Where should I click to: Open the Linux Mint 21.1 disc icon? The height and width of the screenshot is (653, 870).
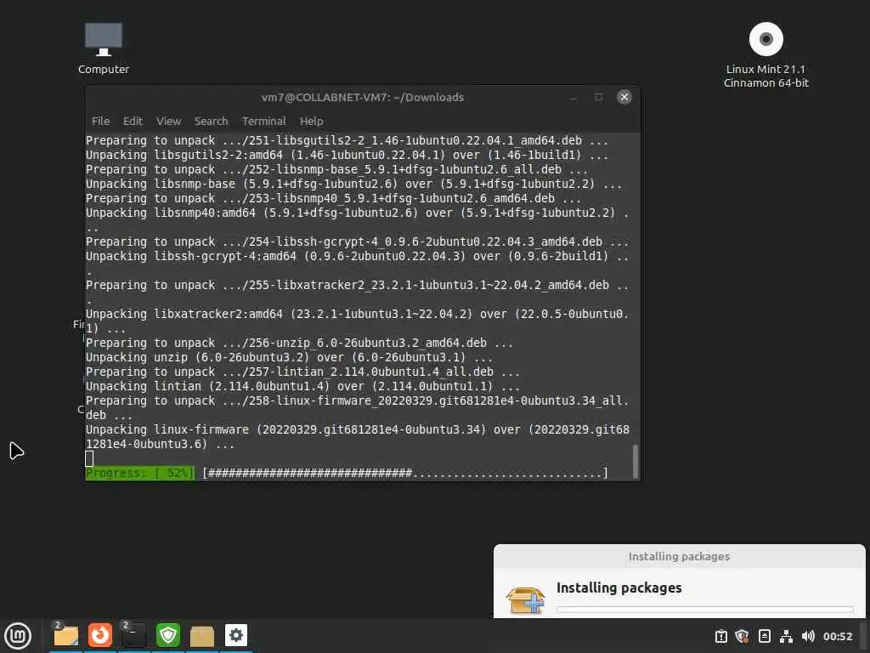pos(765,54)
